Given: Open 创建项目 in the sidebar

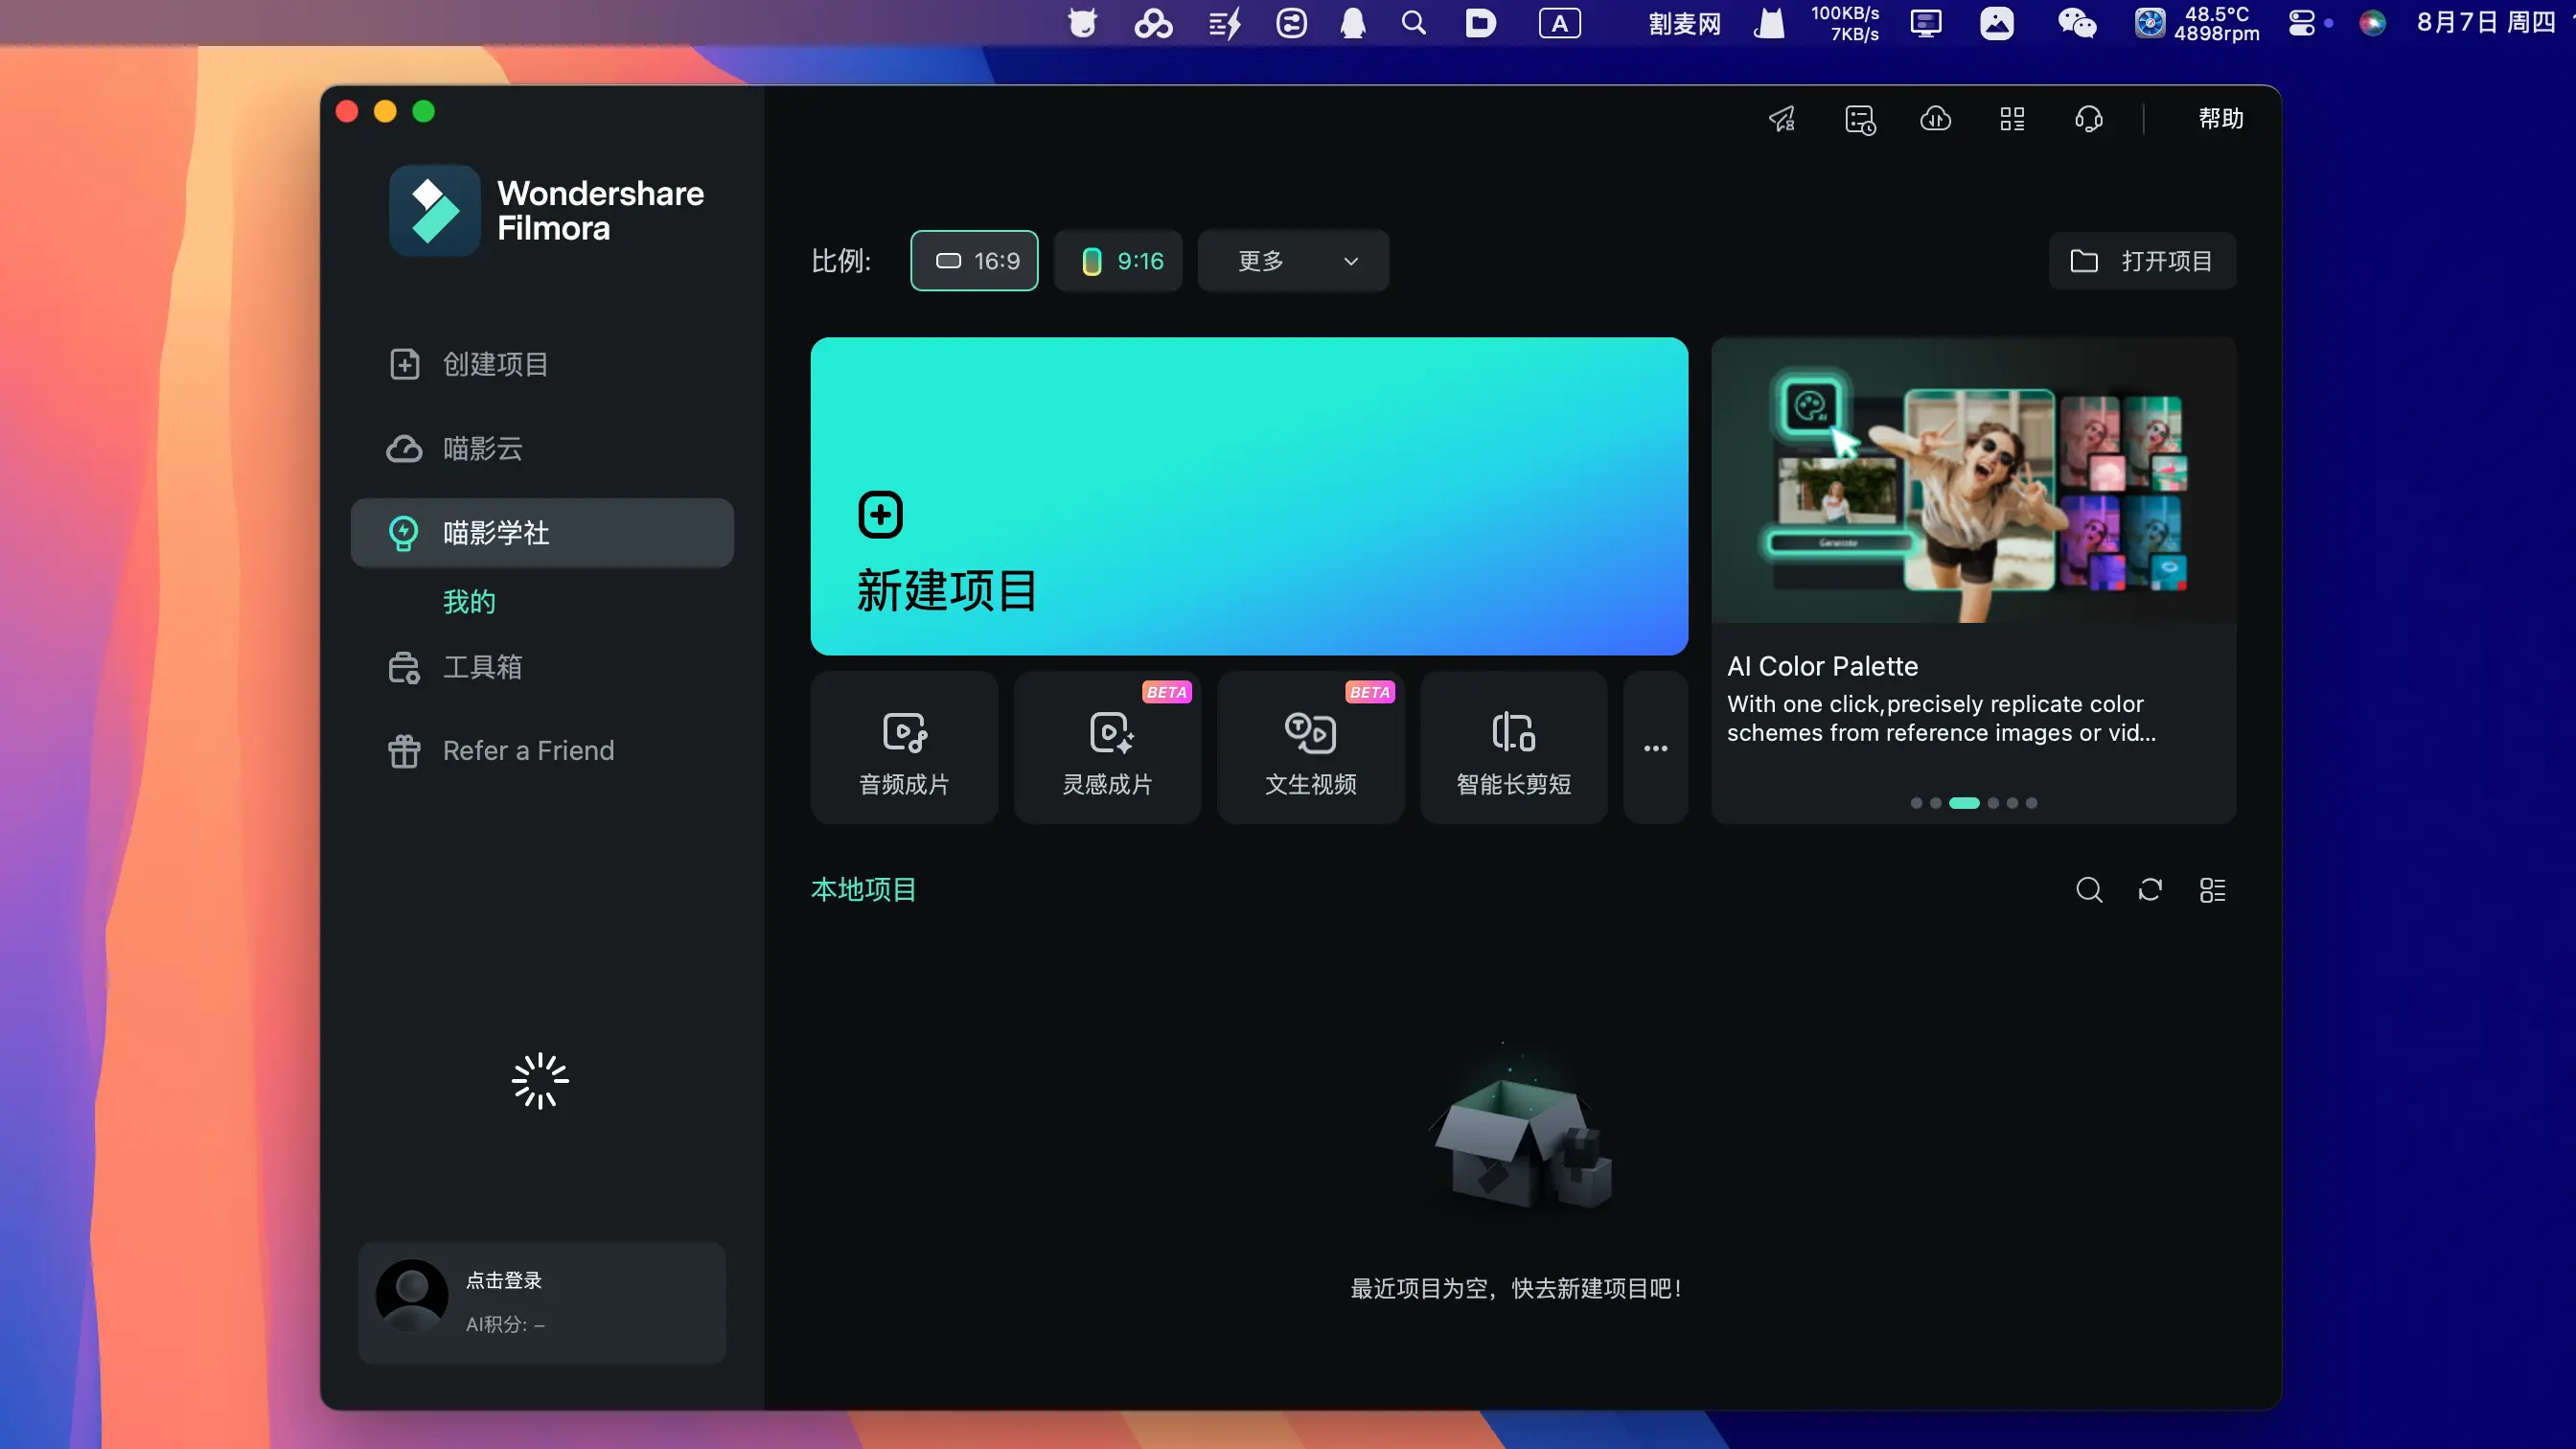Looking at the screenshot, I should tap(542, 364).
